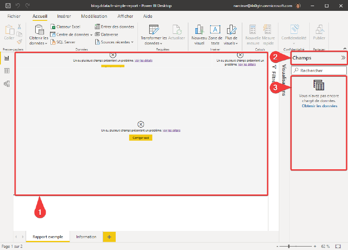
Task: Open Obtenir les données
Action: (39, 35)
